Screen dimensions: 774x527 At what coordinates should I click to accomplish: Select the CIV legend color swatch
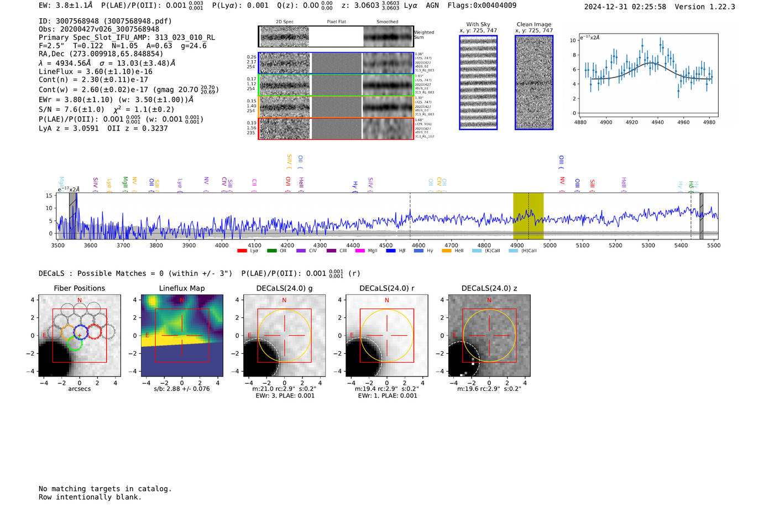tap(301, 251)
